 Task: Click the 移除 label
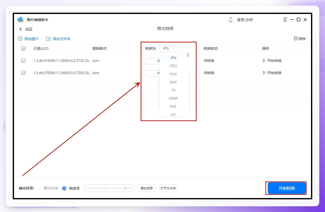tap(302, 39)
